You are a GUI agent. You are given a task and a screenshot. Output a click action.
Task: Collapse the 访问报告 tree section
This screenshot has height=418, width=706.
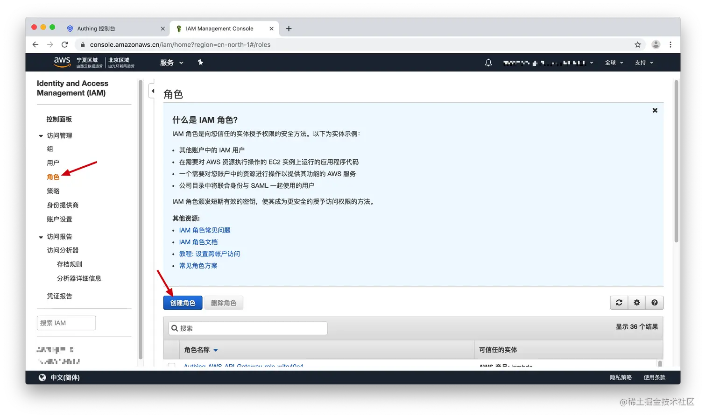click(x=41, y=237)
